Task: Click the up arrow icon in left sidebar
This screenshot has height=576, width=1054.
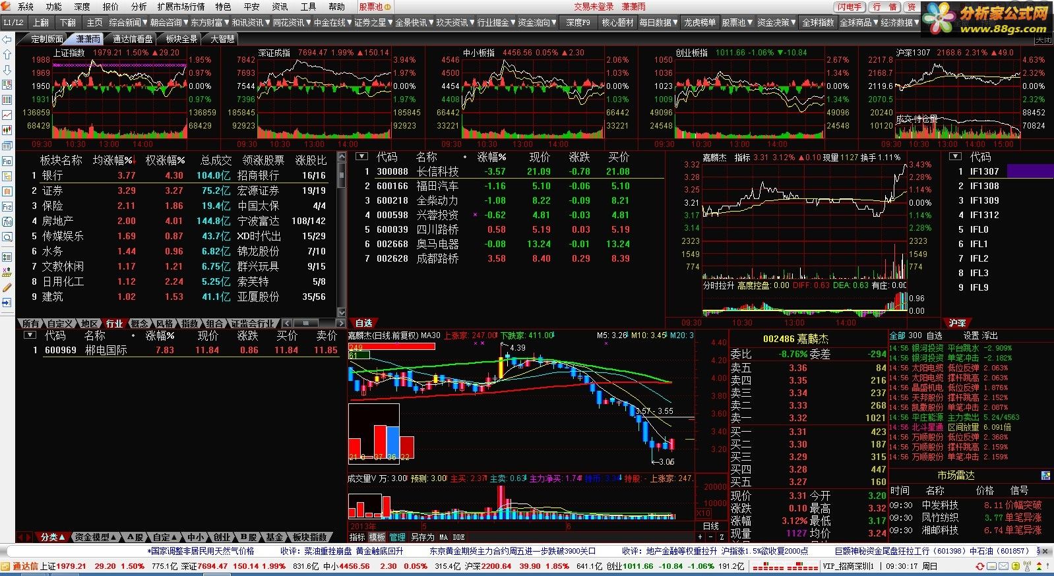Action: 7,55
